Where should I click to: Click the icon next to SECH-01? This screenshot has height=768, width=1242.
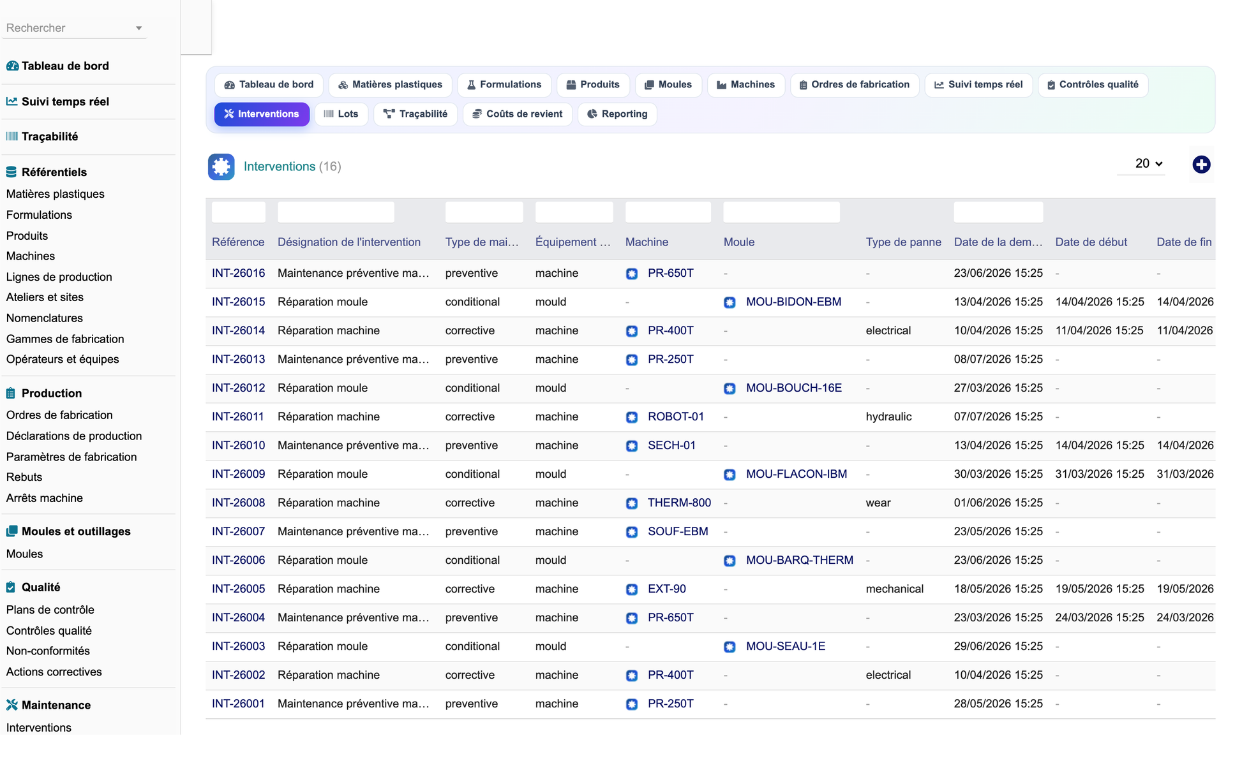tap(632, 446)
